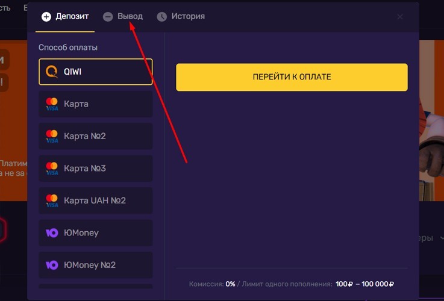
Task: Click the clock icon on История tab
Action: pyautogui.click(x=161, y=17)
